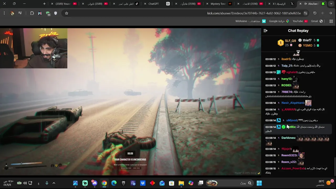Viewport: 336px width, 189px height.
Task: Expand the leaderboard dropdown arrow
Action: pyautogui.click(x=298, y=52)
